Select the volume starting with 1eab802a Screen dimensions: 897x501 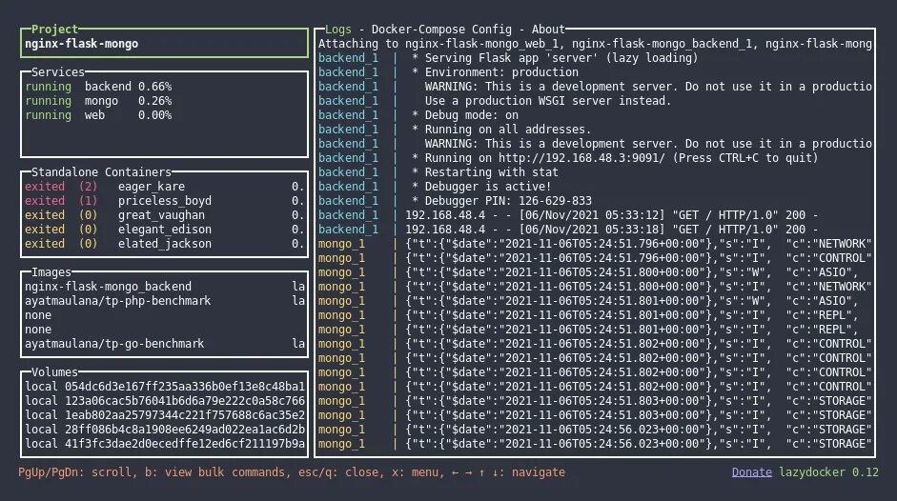164,415
